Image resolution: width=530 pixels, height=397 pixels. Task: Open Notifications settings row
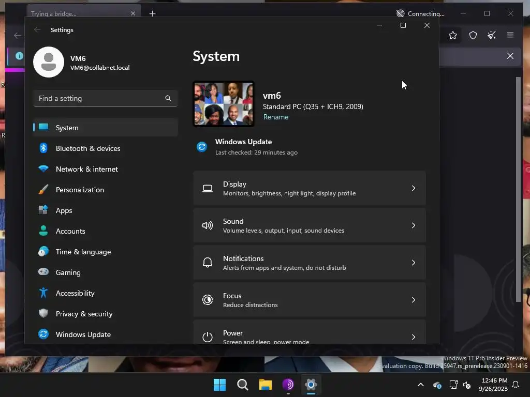[310, 262]
